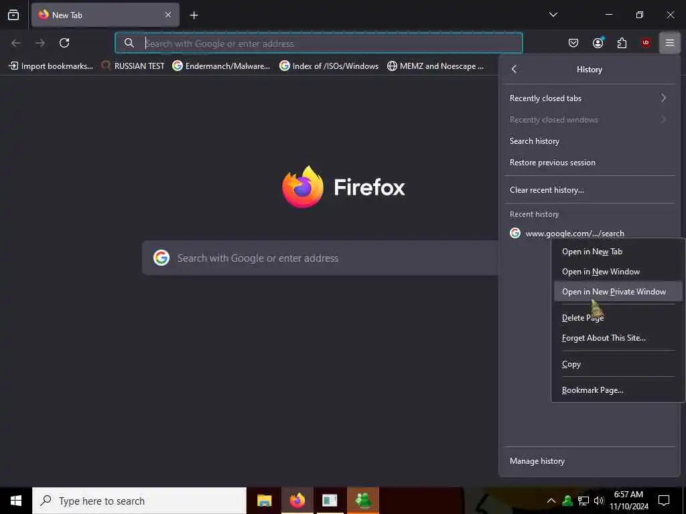Screen dimensions: 686x514
Task: Click the back navigation arrow
Action: coord(16,43)
